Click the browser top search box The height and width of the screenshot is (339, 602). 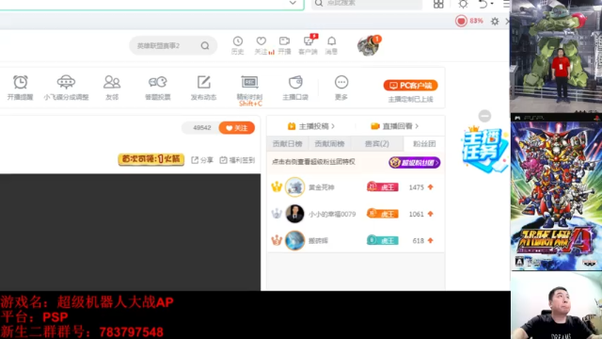tap(367, 4)
